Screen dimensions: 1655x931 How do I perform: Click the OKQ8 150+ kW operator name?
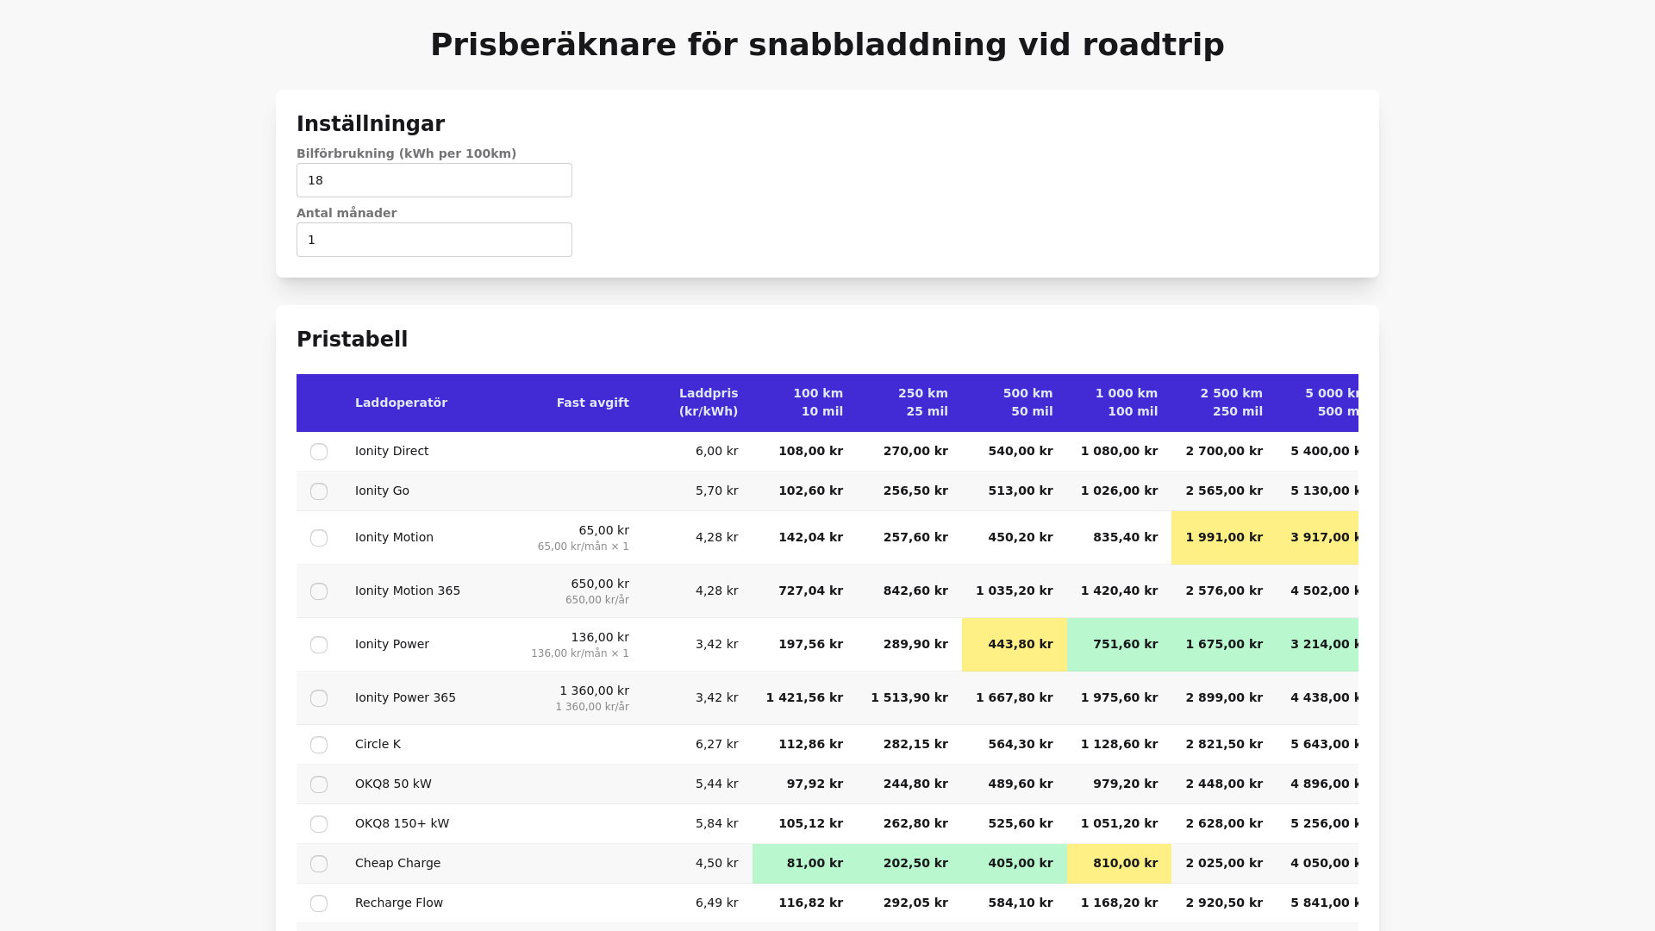402,823
